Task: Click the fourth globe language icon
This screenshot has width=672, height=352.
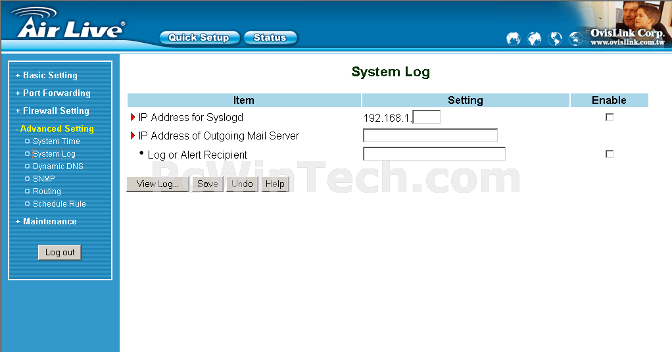Action: click(575, 39)
